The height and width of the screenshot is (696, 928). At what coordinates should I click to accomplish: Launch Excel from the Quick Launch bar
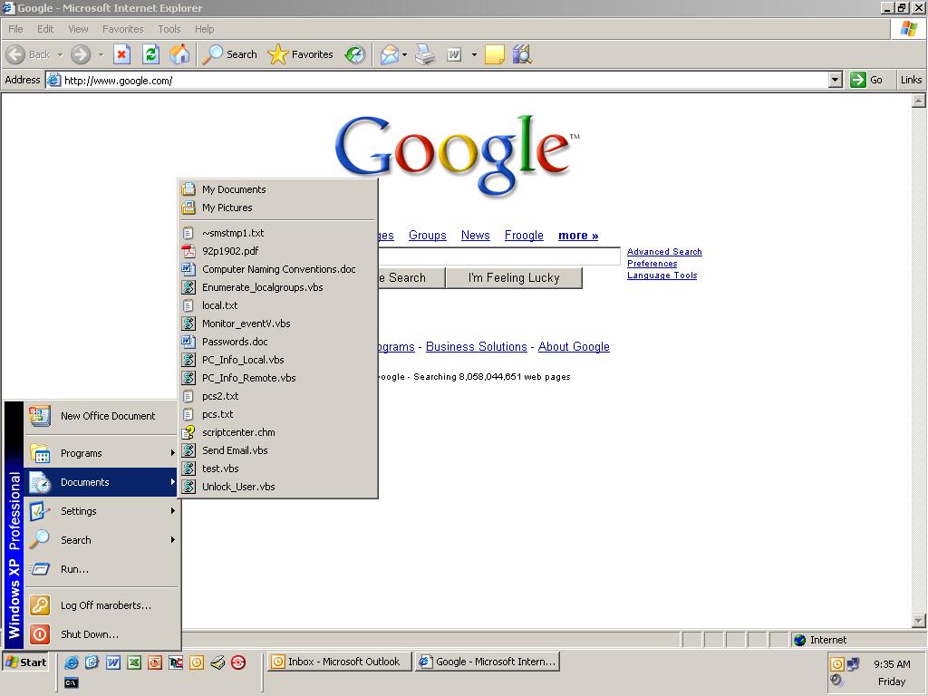pos(134,662)
